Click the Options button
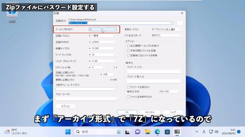The width and height of the screenshot is (245, 137). (x=66, y=106)
